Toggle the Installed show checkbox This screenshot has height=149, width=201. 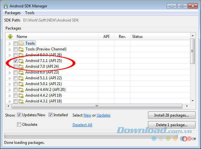pos(50,115)
